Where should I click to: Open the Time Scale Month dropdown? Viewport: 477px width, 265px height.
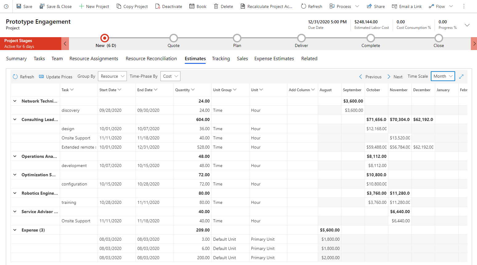coord(443,76)
